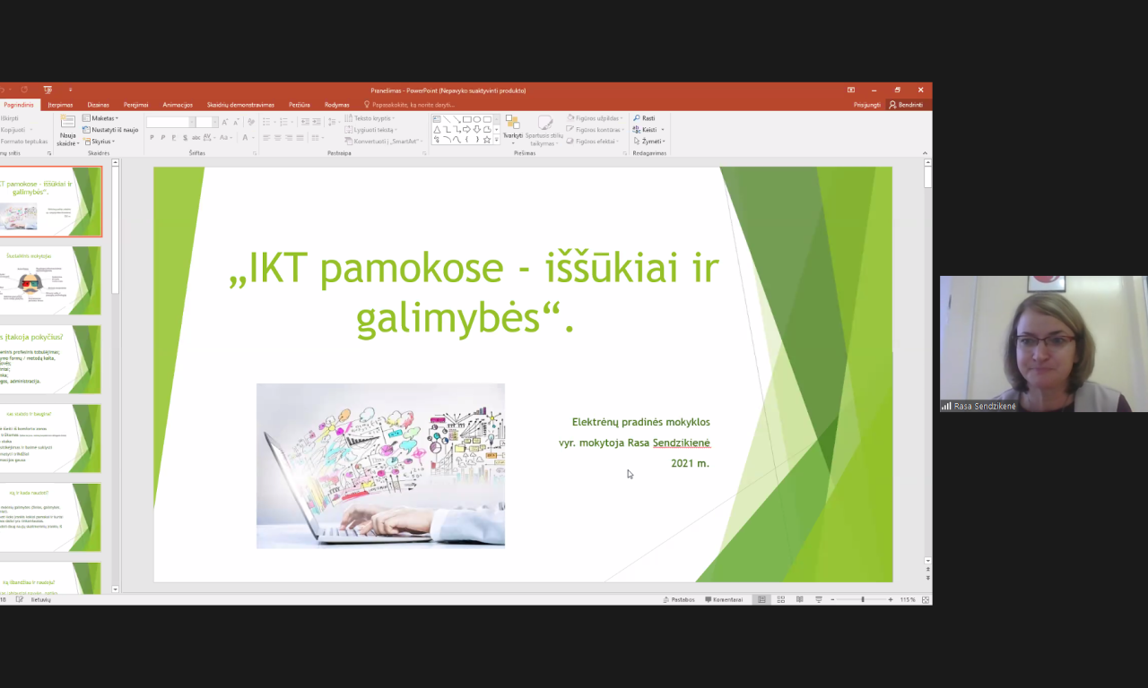Click Konvertuoti į SmartArt button

[x=383, y=142]
